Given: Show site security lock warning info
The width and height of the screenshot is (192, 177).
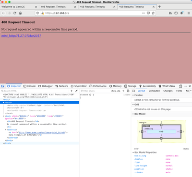Looking at the screenshot, I should pos(43,13).
